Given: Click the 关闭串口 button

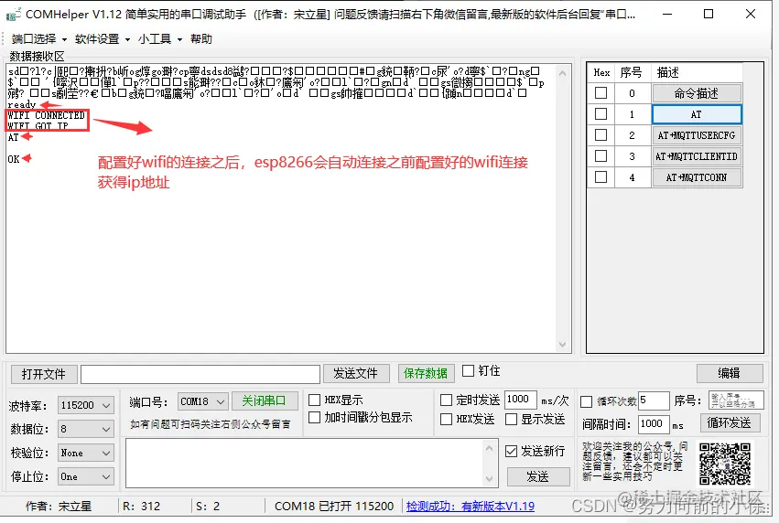Looking at the screenshot, I should point(265,400).
